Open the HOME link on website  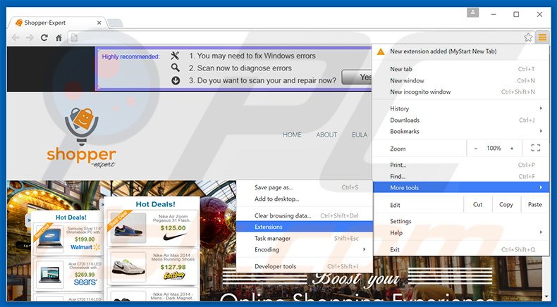pos(292,135)
